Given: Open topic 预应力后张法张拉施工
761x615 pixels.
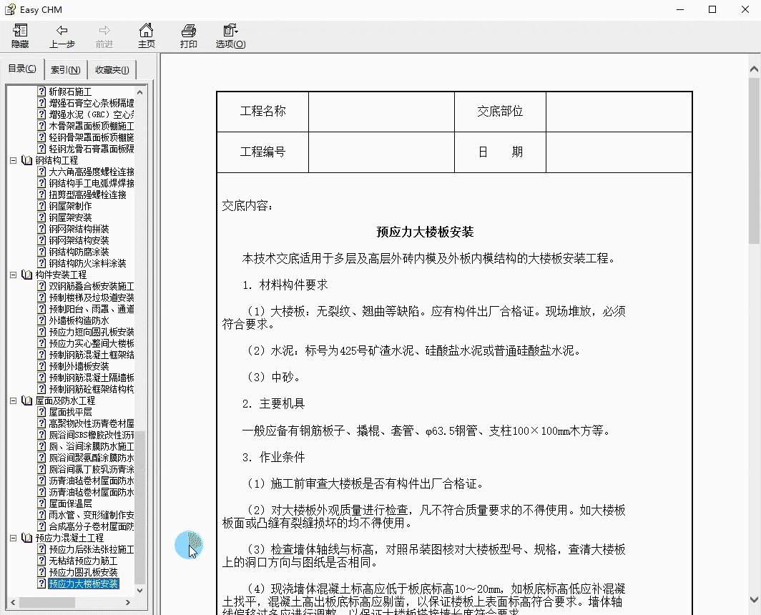Looking at the screenshot, I should (92, 549).
